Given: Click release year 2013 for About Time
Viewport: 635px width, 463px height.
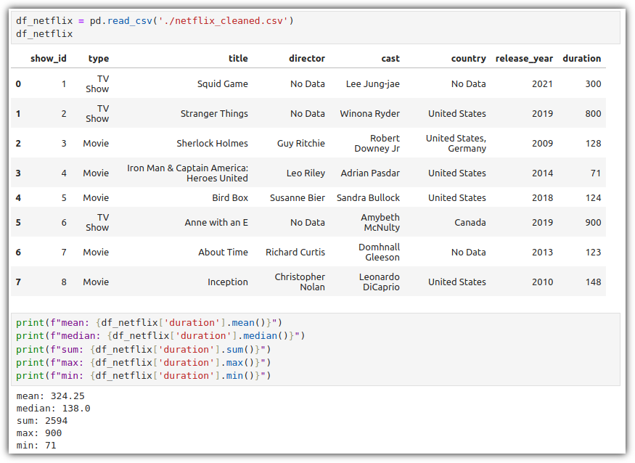Looking at the screenshot, I should 542,252.
